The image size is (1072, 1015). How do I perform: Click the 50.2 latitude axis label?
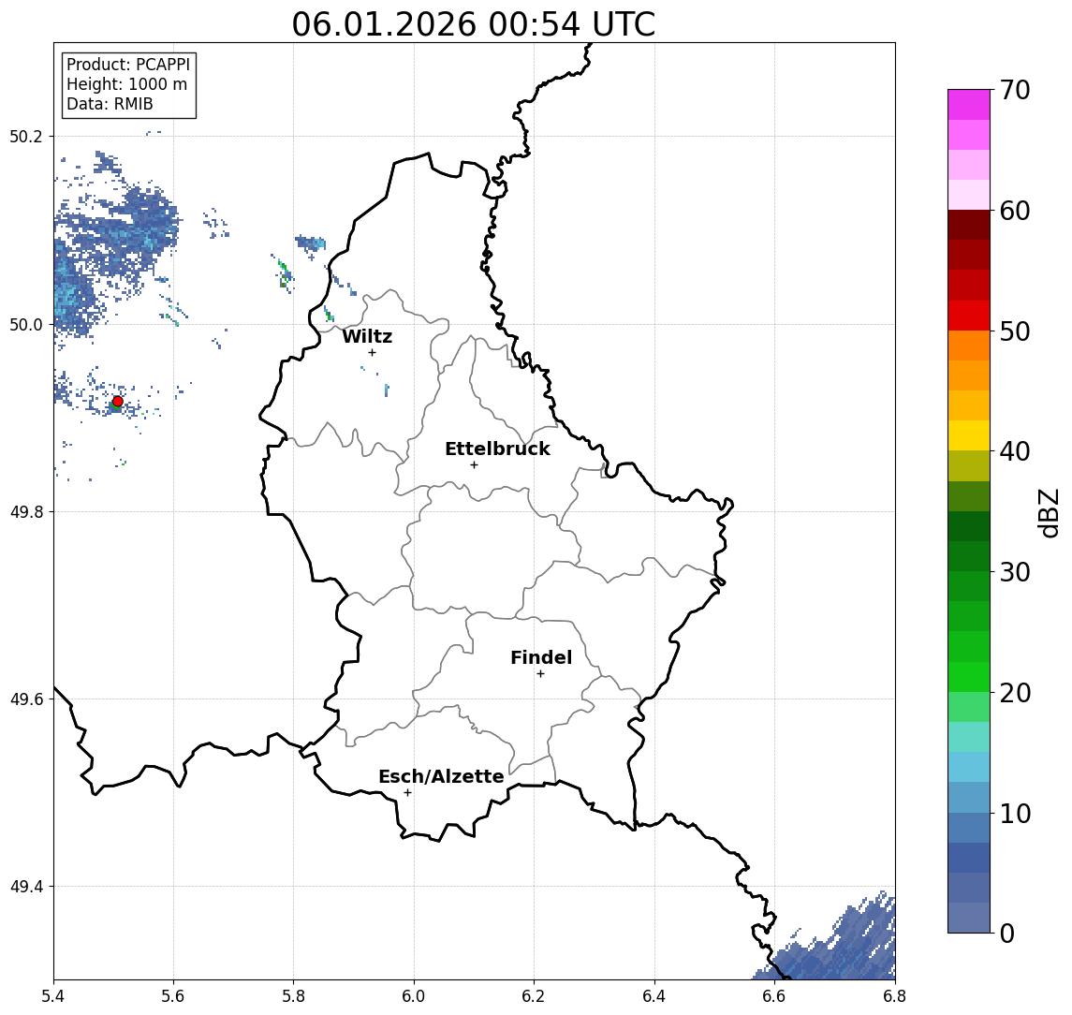tap(26, 136)
